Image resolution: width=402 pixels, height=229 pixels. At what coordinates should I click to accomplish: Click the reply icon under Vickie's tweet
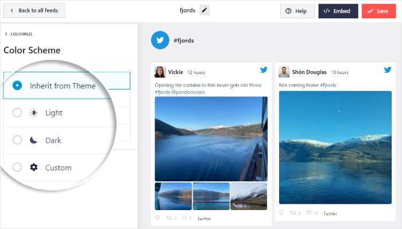pos(157,218)
